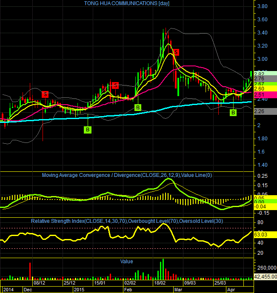The height and width of the screenshot is (293, 277).
Task: Click the 1.40 price axis label
Action: [x=262, y=165]
